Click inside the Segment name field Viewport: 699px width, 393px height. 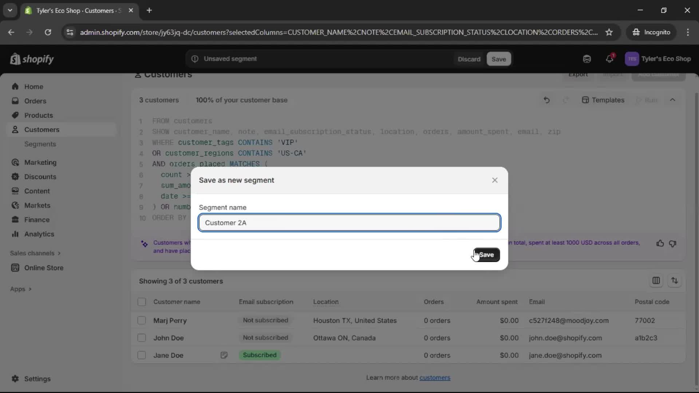point(349,223)
